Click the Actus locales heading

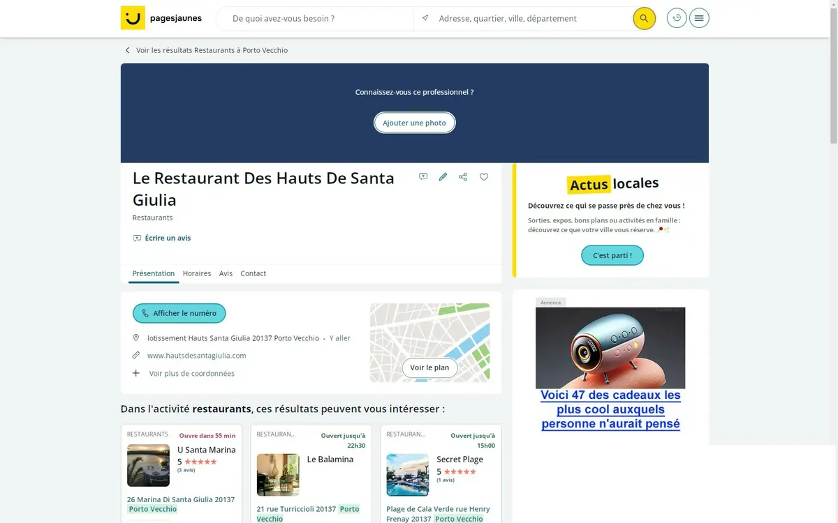pyautogui.click(x=612, y=184)
